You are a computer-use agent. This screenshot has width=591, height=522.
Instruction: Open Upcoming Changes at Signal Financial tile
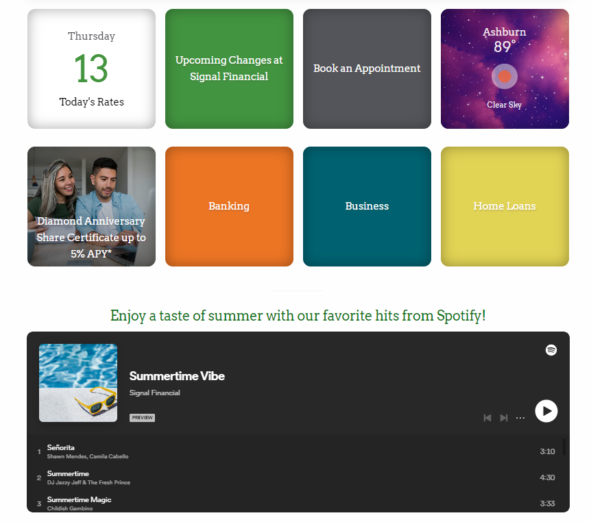pos(229,69)
